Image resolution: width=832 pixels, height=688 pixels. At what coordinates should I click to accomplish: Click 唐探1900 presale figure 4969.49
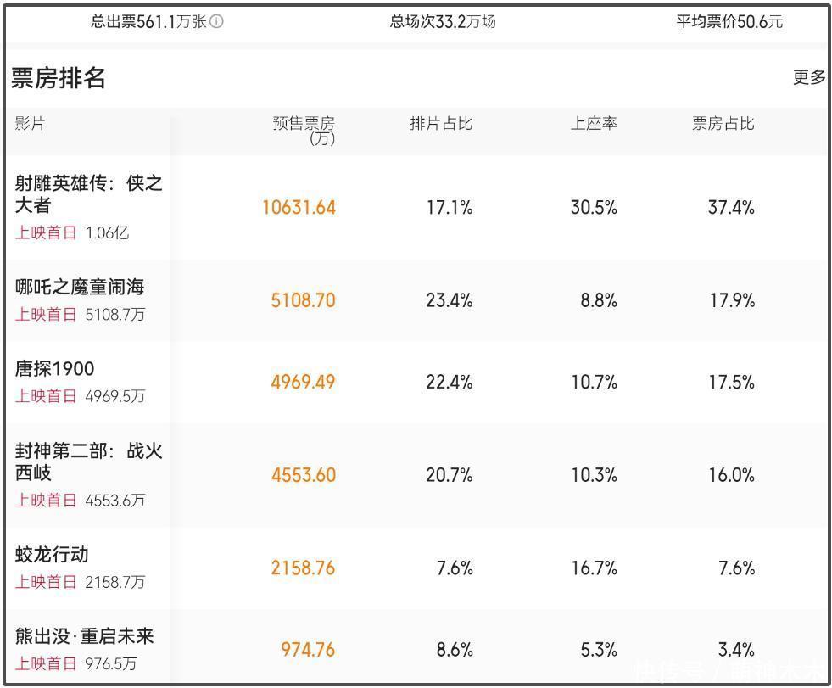click(x=304, y=382)
